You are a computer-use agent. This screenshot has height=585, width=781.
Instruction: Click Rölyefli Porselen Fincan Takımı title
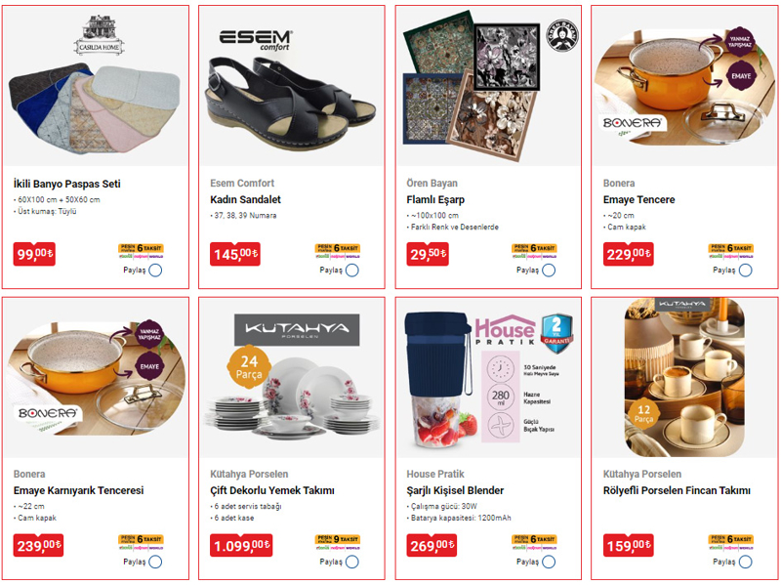pyautogui.click(x=677, y=491)
